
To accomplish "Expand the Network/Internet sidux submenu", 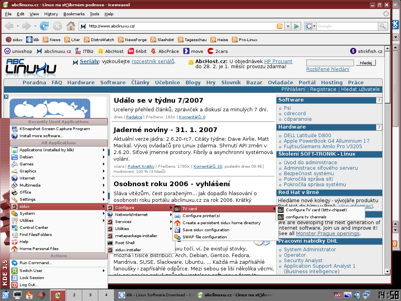I will pyautogui.click(x=140, y=214).
